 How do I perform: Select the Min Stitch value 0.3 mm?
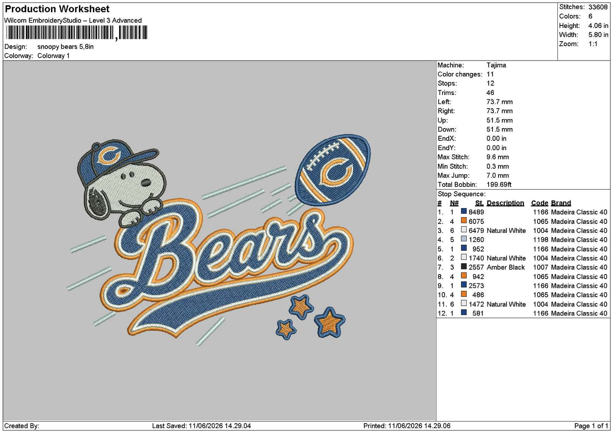[498, 166]
